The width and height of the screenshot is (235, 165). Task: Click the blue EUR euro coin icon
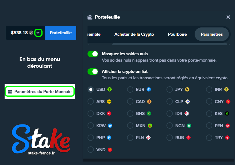tap(149, 89)
